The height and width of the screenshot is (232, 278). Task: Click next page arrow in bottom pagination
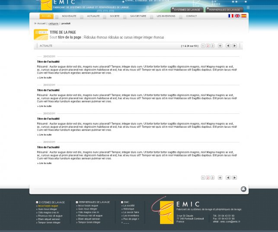tap(234, 177)
